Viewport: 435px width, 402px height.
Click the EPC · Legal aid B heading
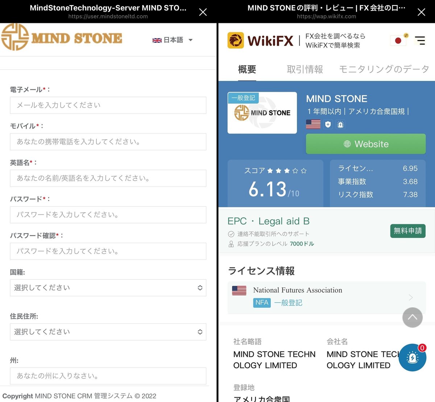269,221
